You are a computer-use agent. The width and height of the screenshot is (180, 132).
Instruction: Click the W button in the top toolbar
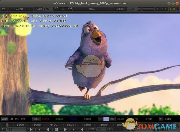(4, 9)
